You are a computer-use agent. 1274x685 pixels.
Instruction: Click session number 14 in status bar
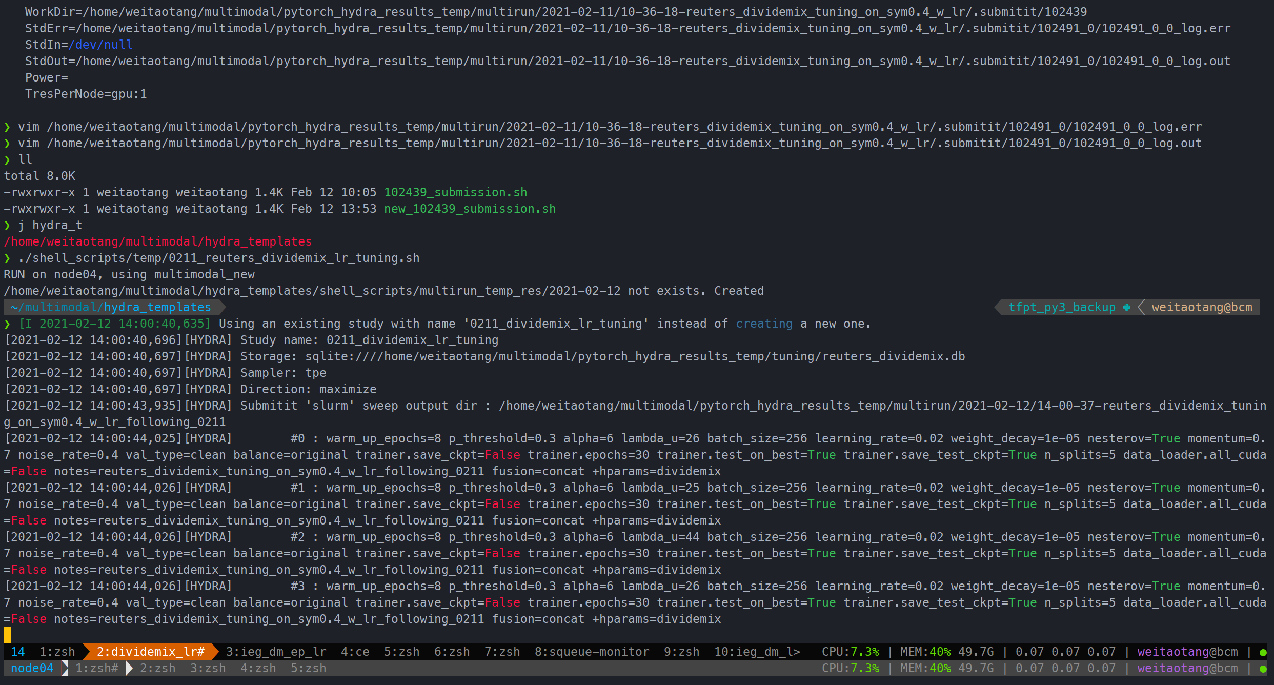click(18, 652)
